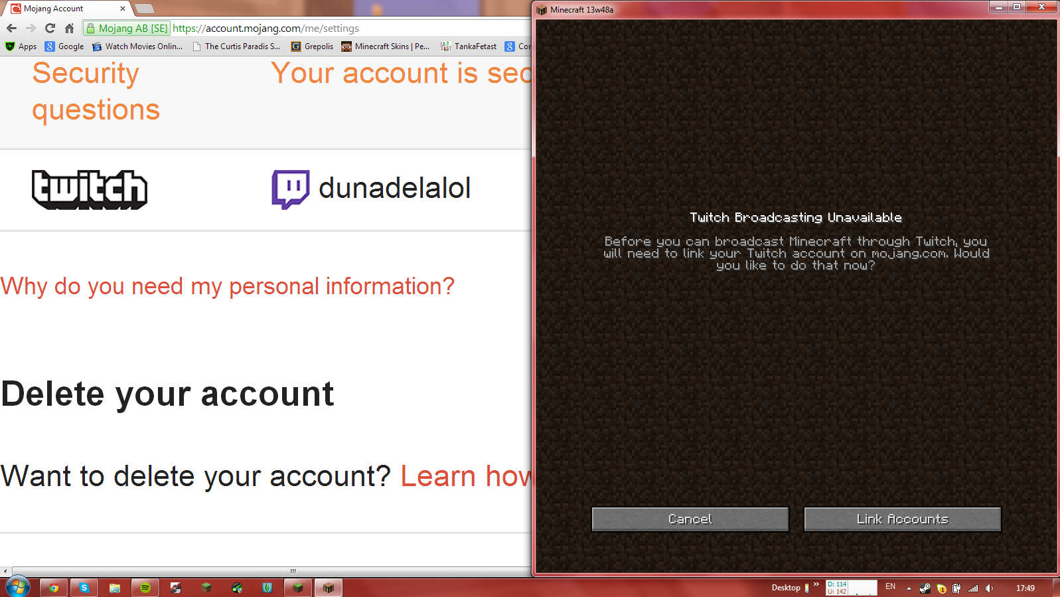
Task: Open 'The Curtis Paradis S...' bookmark
Action: (x=236, y=46)
